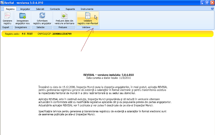Open the Rapoarte tab
The image size is (215, 135).
70,9
